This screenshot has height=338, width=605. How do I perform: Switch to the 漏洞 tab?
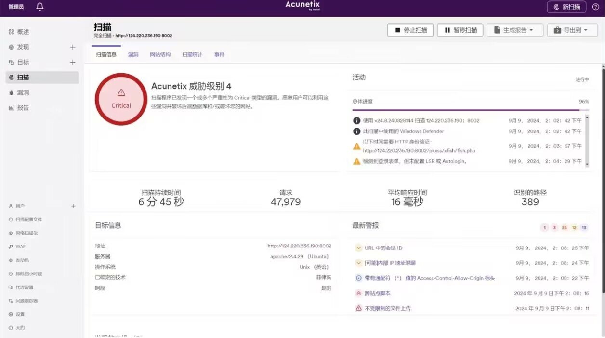[x=133, y=54]
